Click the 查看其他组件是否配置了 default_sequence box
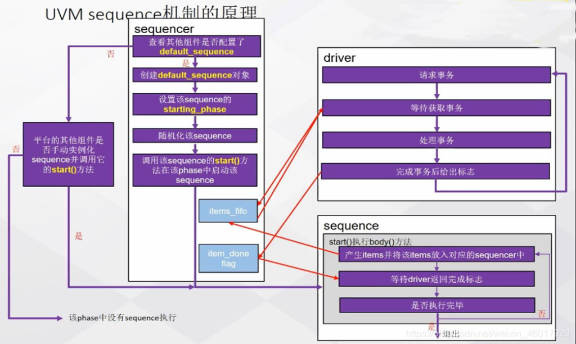Screen dimensions: 576x344 (x=196, y=47)
